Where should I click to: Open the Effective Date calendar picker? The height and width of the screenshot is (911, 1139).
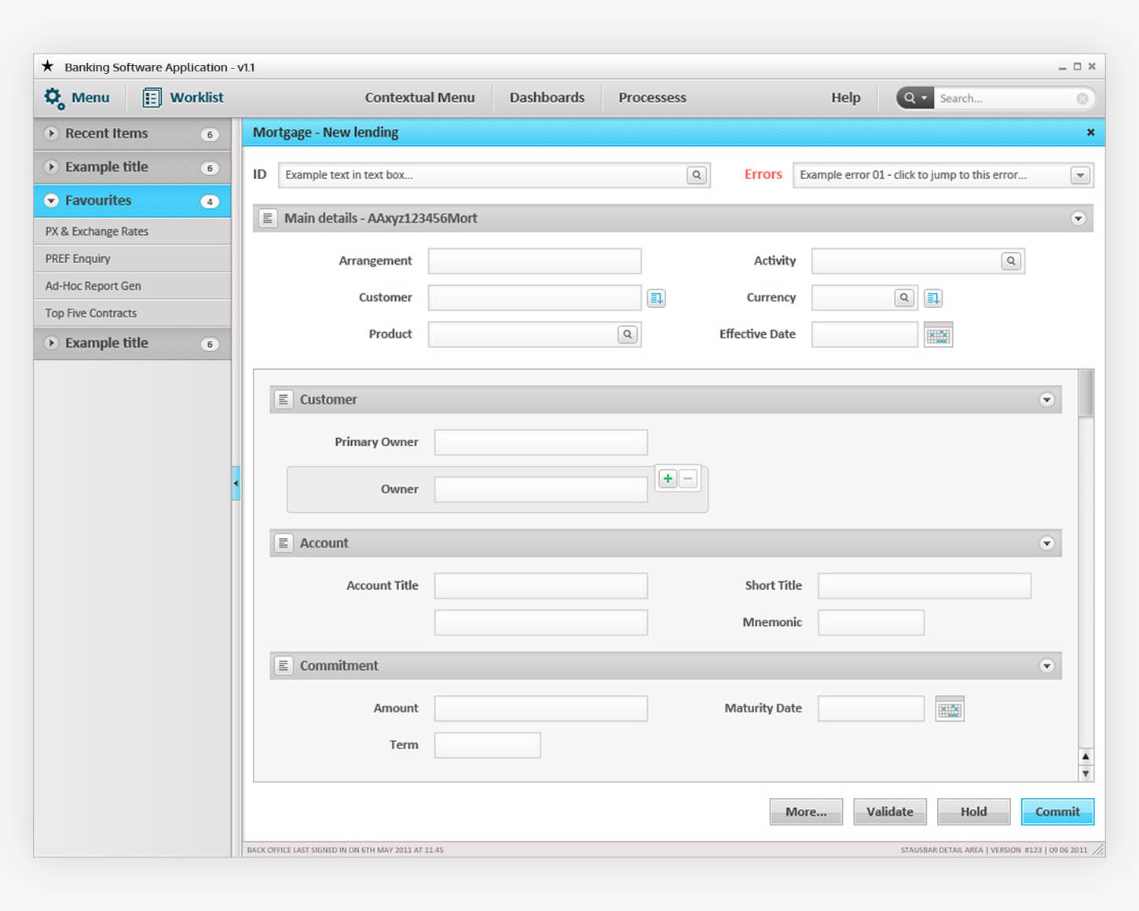click(x=938, y=335)
